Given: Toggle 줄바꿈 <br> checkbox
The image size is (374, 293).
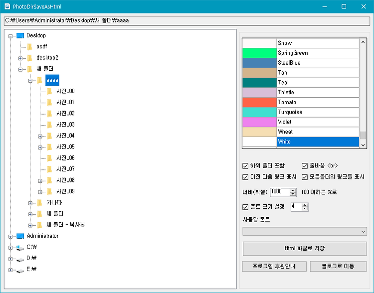Looking at the screenshot, I should click(x=305, y=166).
